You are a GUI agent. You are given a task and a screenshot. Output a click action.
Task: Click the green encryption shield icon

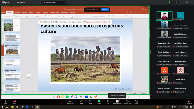[170, 2]
